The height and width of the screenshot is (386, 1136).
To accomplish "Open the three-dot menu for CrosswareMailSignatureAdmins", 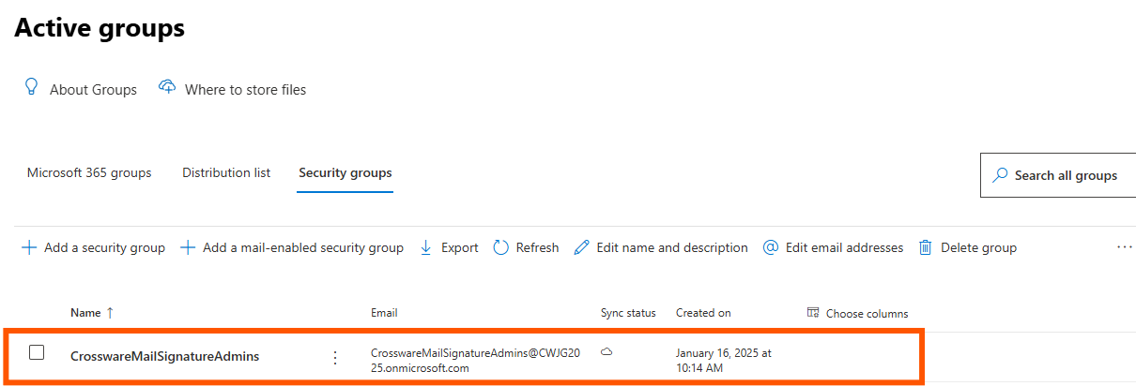I will coord(335,357).
